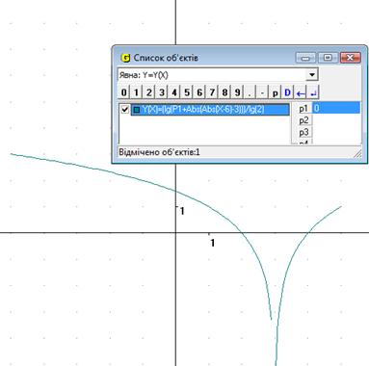369x366 pixels.
Task: Select the Y(X)=lg(P1+Abs...) list entry
Action: point(210,109)
